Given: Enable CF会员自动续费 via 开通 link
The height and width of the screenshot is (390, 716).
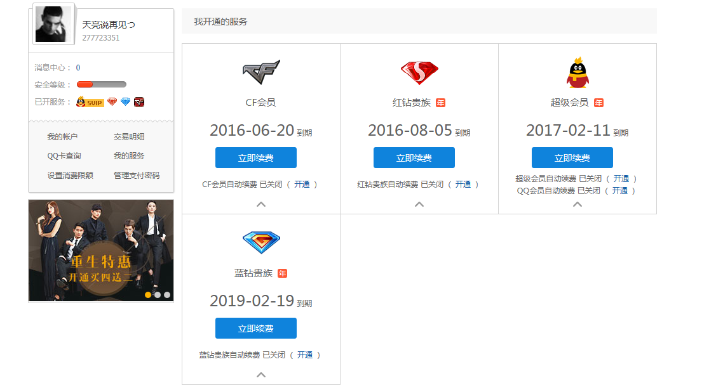Looking at the screenshot, I should (x=302, y=184).
